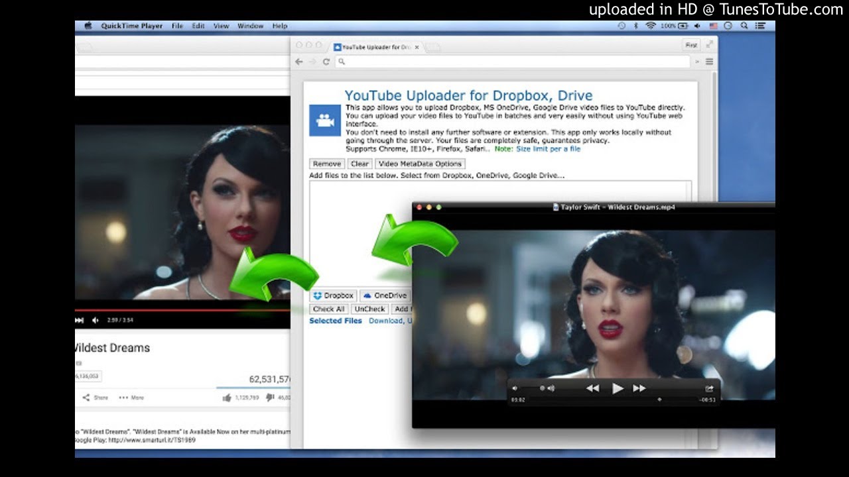Click the Size limit per a file link

tap(548, 149)
